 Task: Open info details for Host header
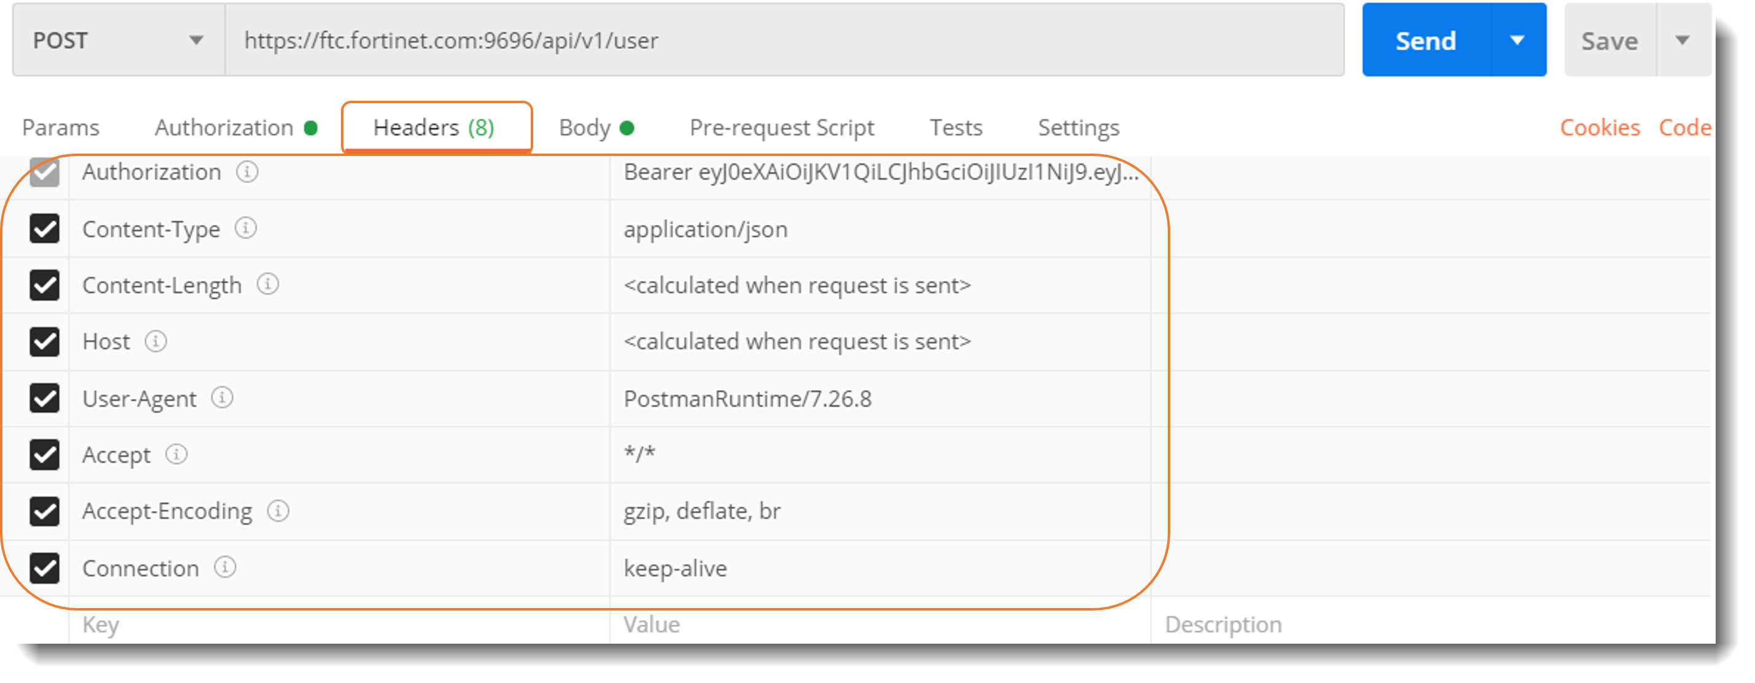point(157,342)
